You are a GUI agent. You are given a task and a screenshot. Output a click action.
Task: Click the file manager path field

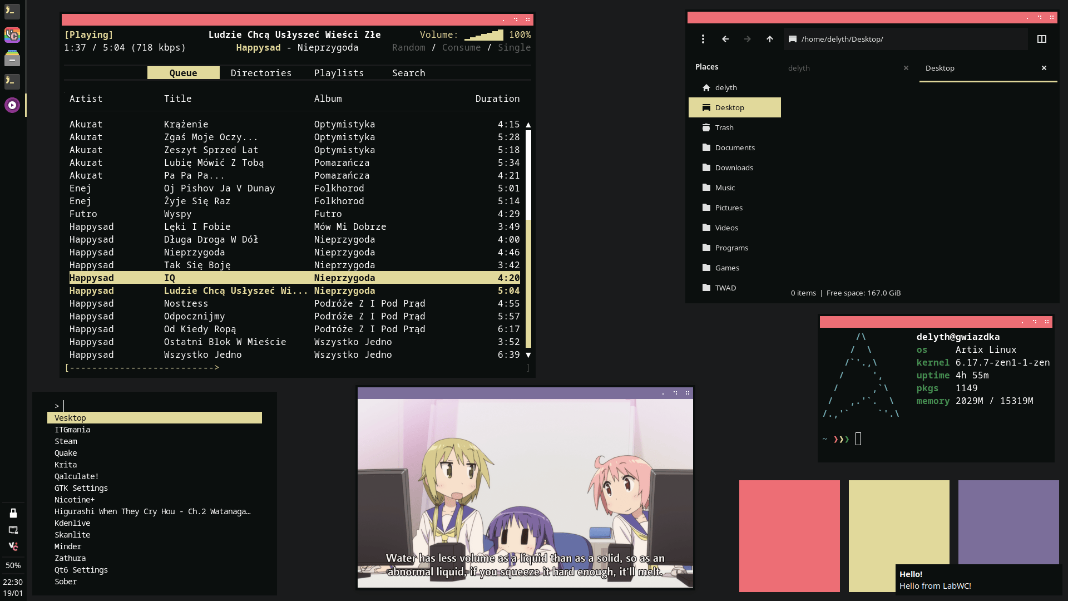(907, 39)
